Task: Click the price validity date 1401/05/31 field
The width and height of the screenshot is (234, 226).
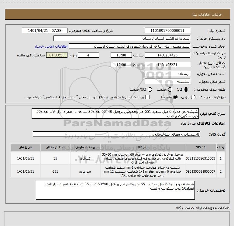Action: (x=167, y=65)
